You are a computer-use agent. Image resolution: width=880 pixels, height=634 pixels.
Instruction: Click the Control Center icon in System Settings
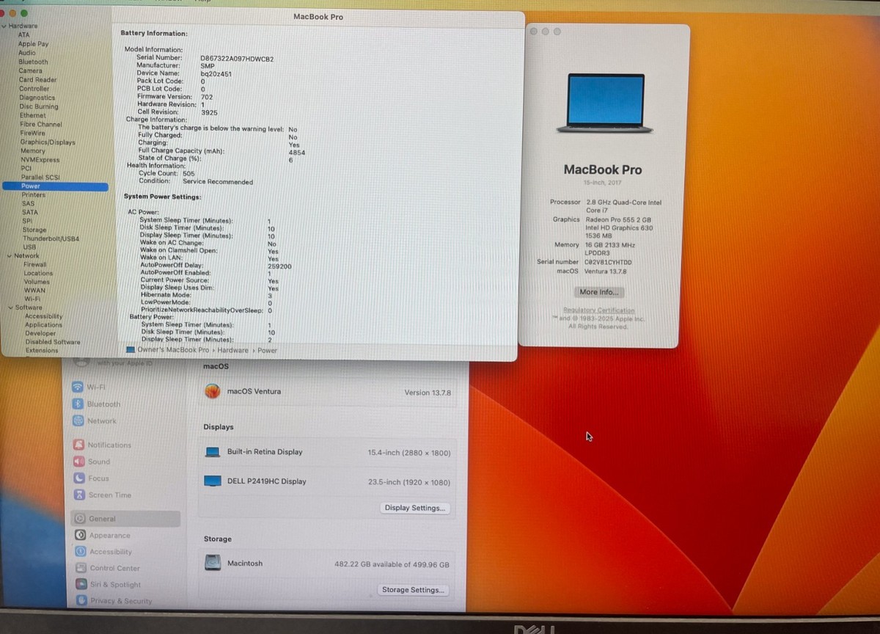tap(82, 568)
